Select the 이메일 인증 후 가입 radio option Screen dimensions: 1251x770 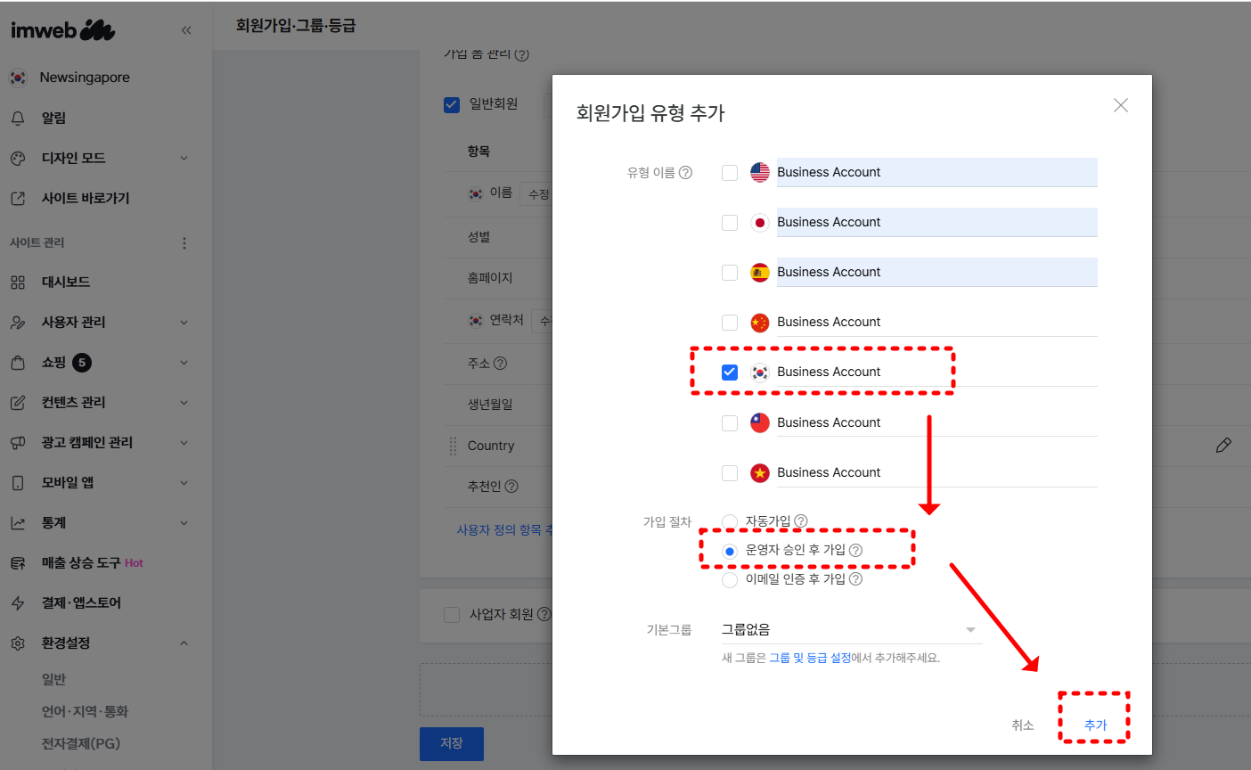tap(730, 579)
